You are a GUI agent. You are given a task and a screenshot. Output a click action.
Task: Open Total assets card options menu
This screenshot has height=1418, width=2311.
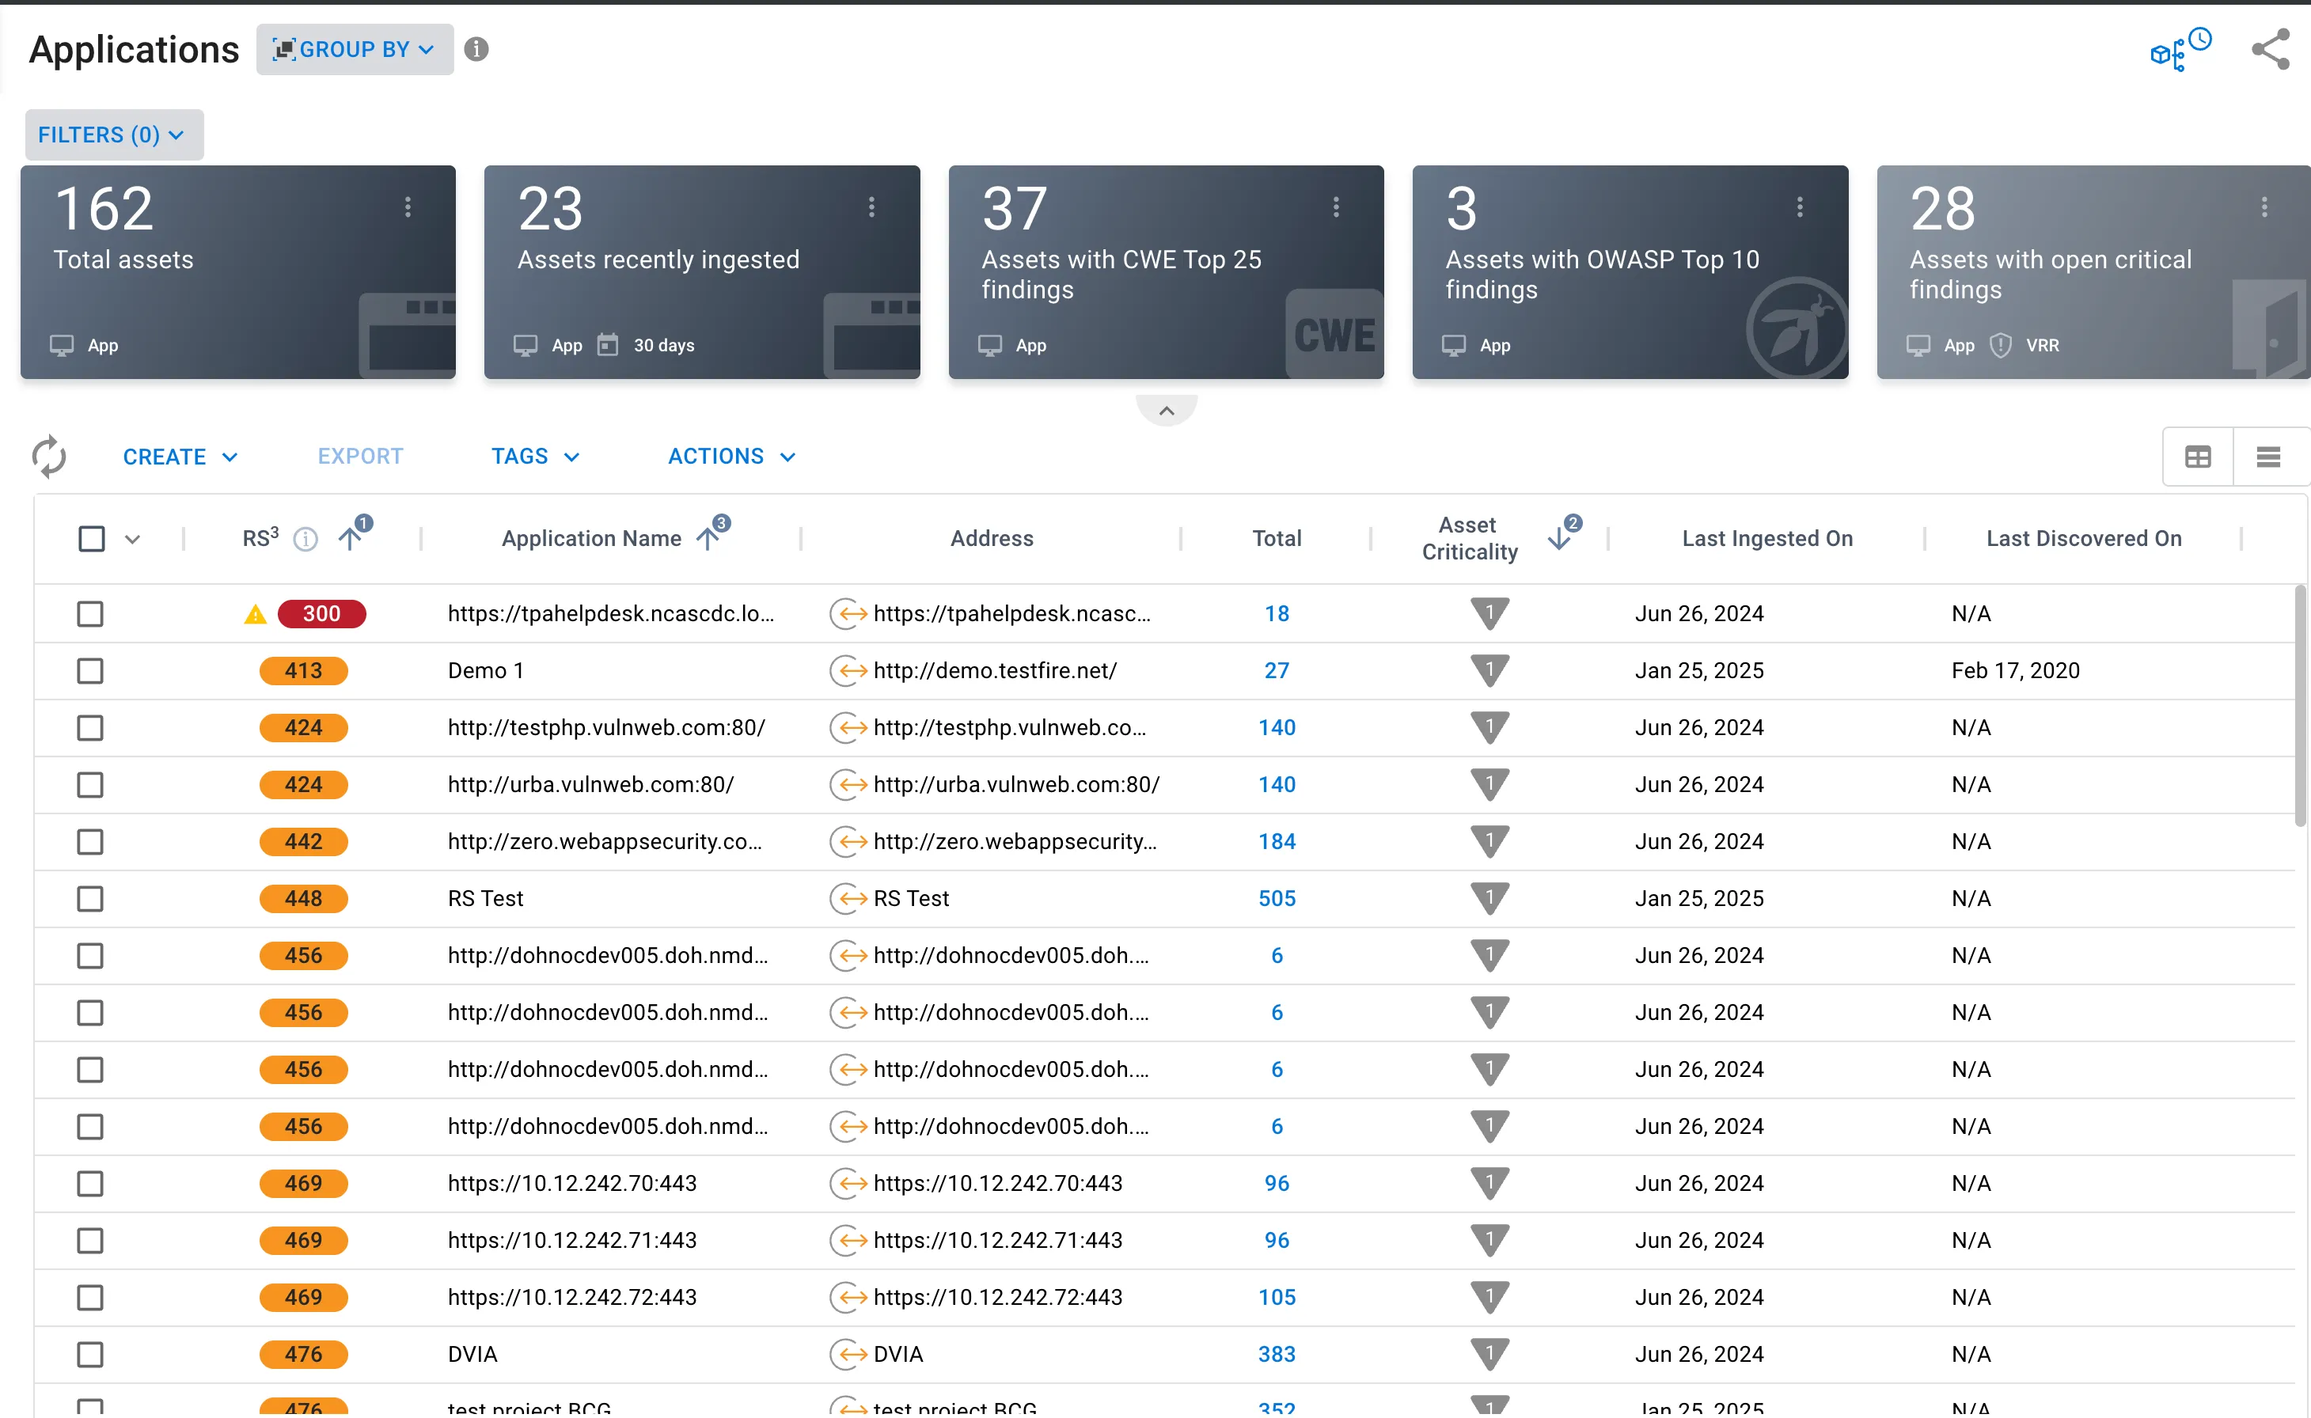(x=407, y=207)
